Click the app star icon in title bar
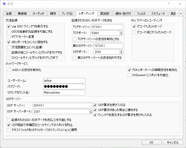 (4, 4)
